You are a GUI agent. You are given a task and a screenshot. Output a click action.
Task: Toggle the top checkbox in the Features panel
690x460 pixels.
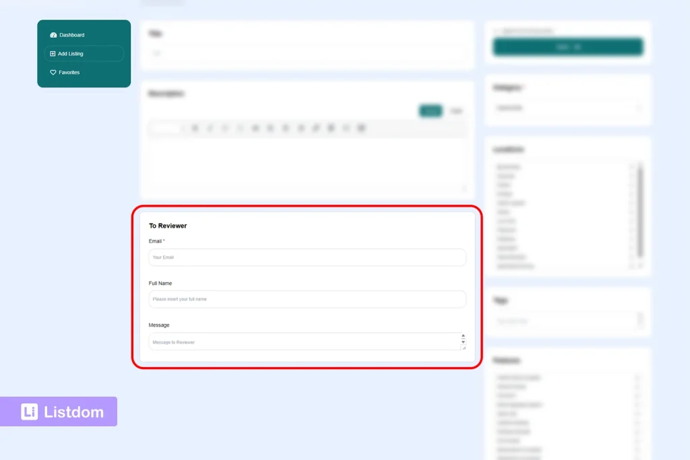pyautogui.click(x=637, y=377)
